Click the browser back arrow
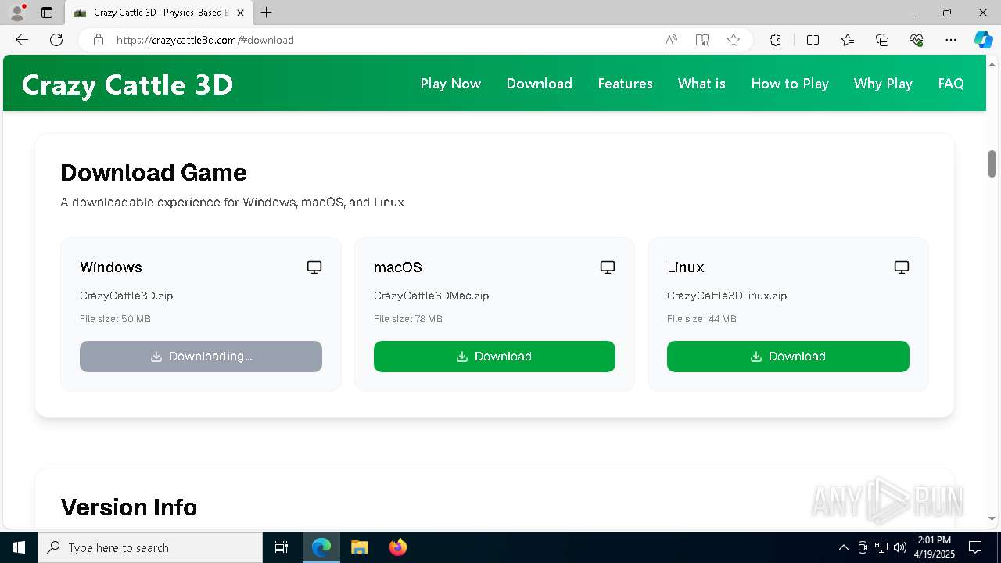This screenshot has width=1001, height=563. tap(22, 40)
